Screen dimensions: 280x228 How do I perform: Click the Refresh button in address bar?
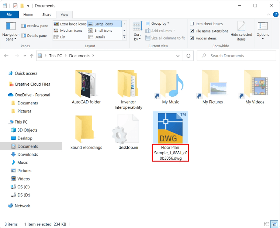tap(189, 56)
